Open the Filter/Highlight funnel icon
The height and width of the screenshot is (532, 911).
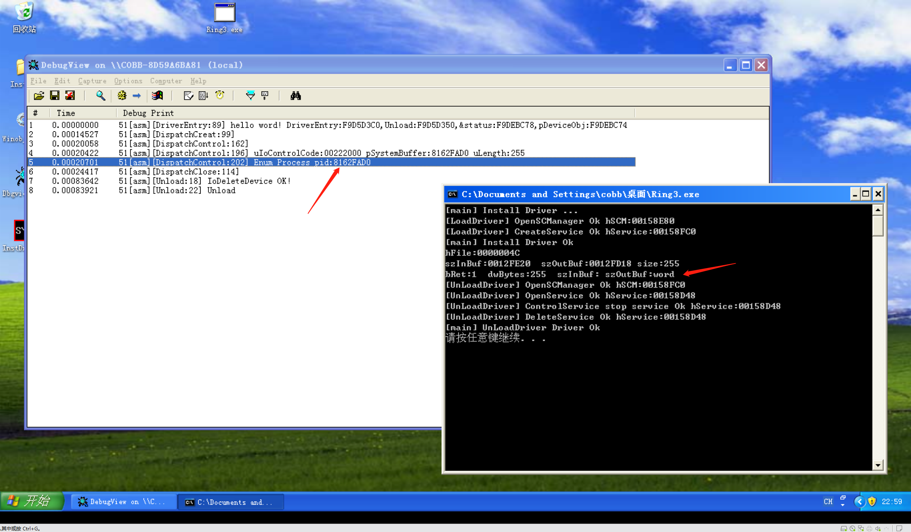click(250, 96)
